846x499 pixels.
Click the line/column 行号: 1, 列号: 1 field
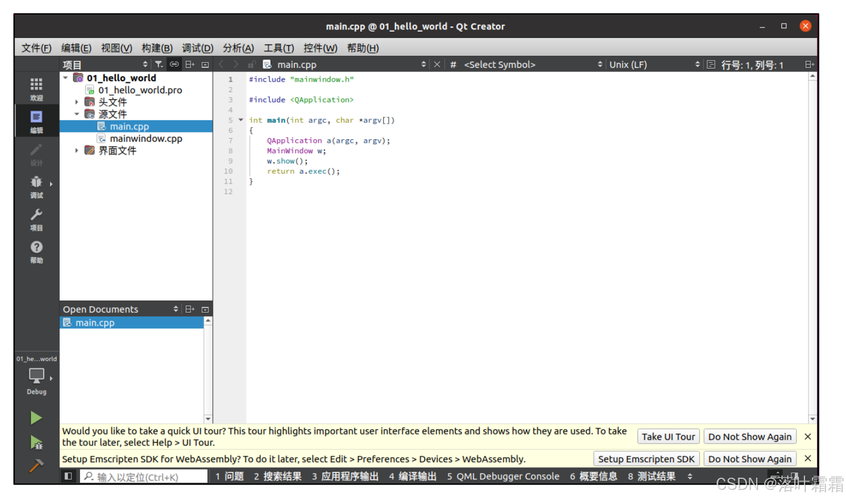[x=752, y=65]
